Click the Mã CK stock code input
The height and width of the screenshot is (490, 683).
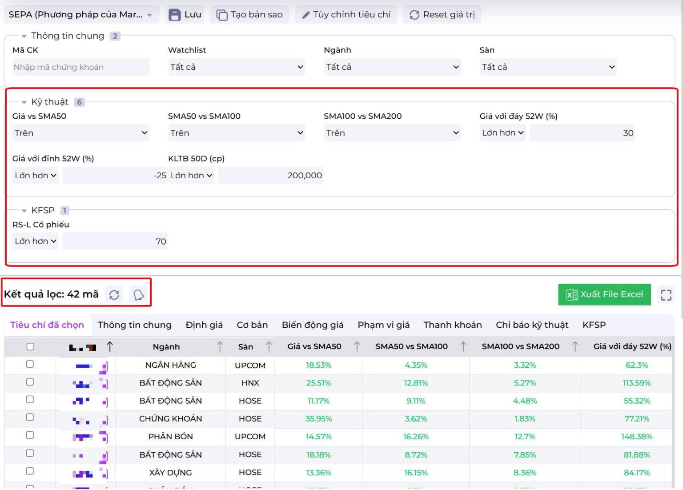tap(80, 67)
